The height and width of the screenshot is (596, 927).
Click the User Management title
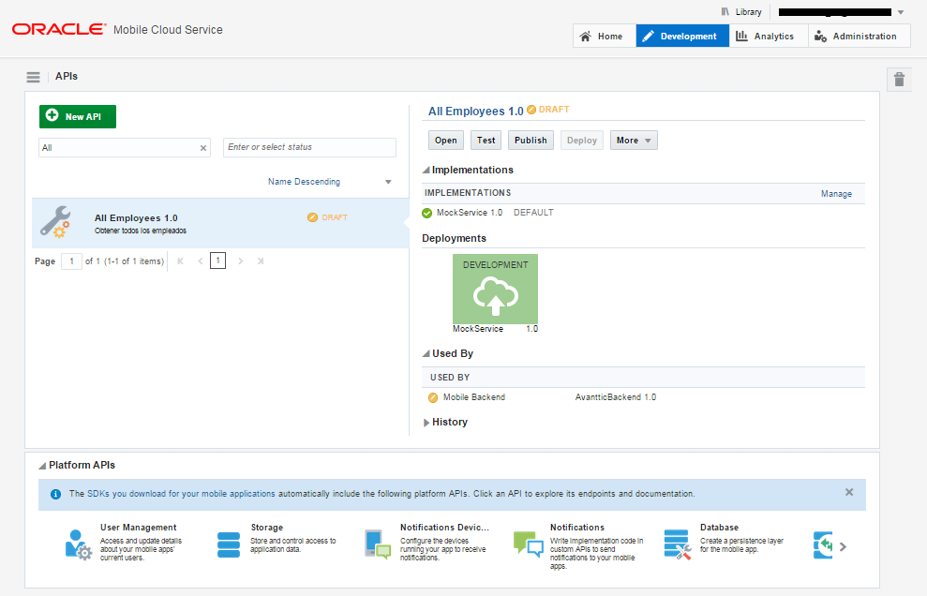139,528
